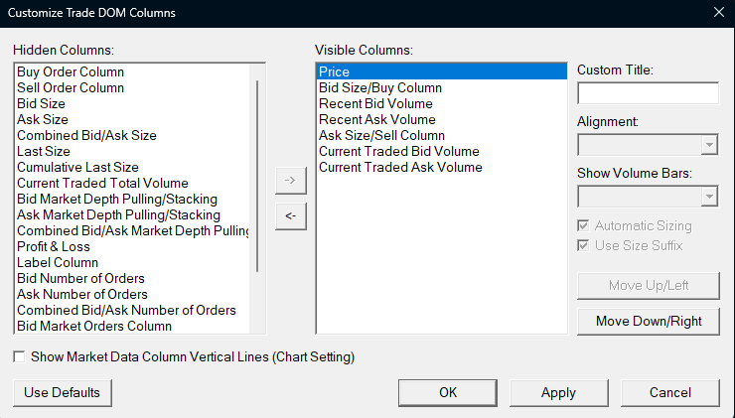Close the Customize Trade DOM Columns dialog

click(718, 12)
